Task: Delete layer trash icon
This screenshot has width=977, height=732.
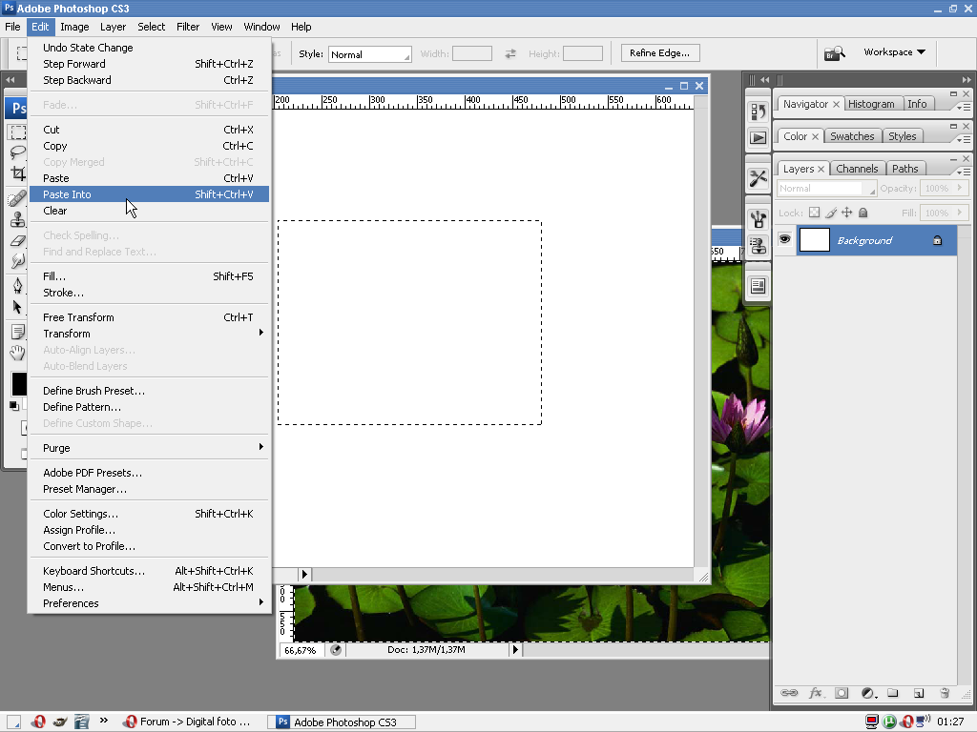Action: (x=945, y=693)
